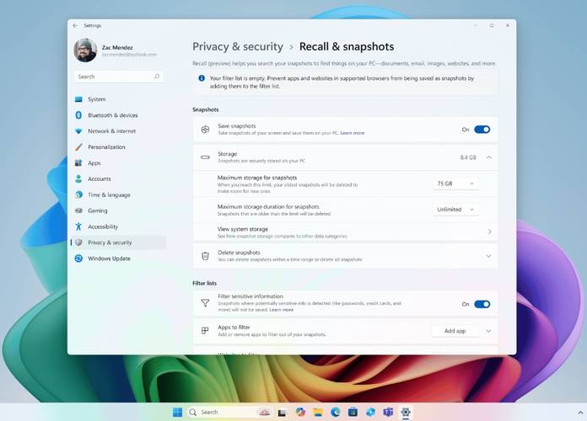Turn off Save snapshots toggle

pos(482,130)
